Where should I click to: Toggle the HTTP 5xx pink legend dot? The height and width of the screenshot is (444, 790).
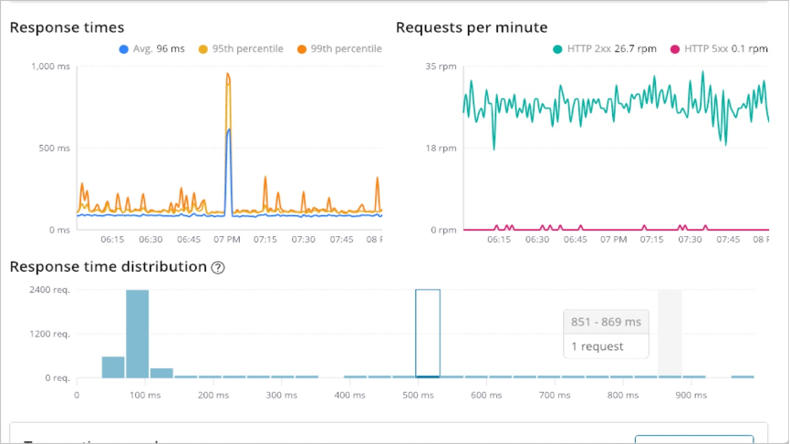point(675,49)
